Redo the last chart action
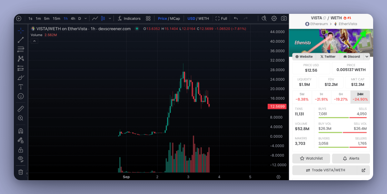 (x=246, y=18)
